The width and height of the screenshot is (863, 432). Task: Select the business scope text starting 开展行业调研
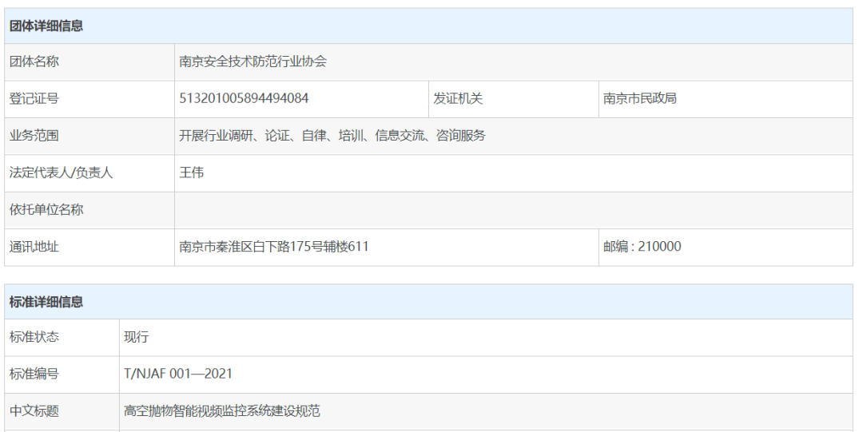pos(332,136)
